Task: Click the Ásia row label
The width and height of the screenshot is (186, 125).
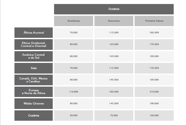Action: pyautogui.click(x=34, y=68)
